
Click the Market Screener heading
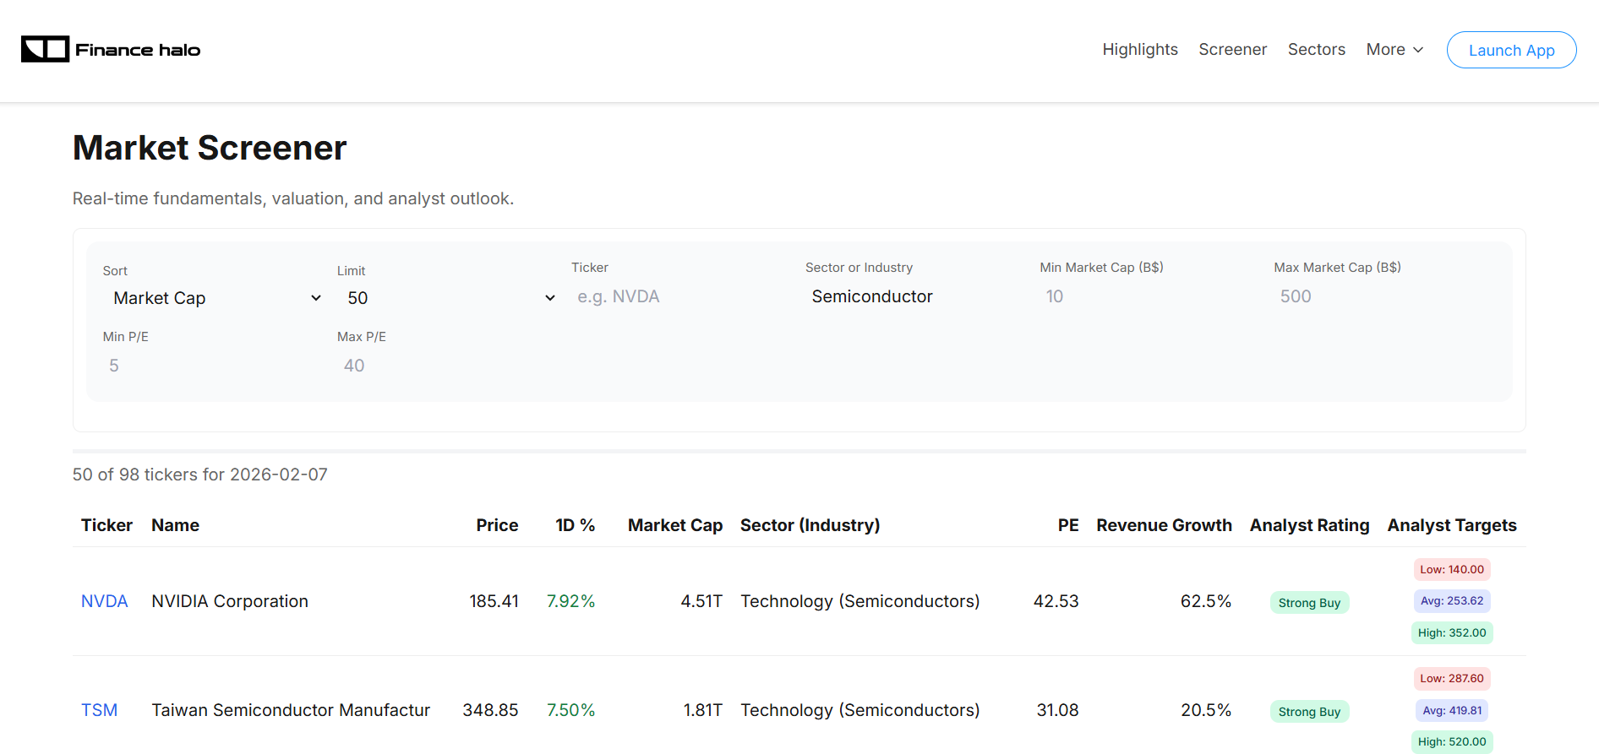(210, 148)
